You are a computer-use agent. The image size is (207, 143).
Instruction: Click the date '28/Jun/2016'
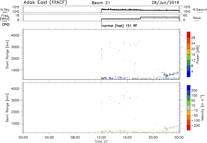pos(165,2)
